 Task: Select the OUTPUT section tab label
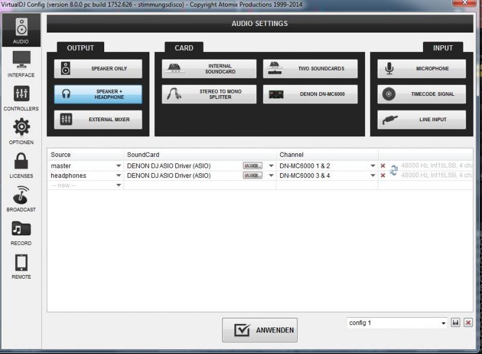pos(81,48)
